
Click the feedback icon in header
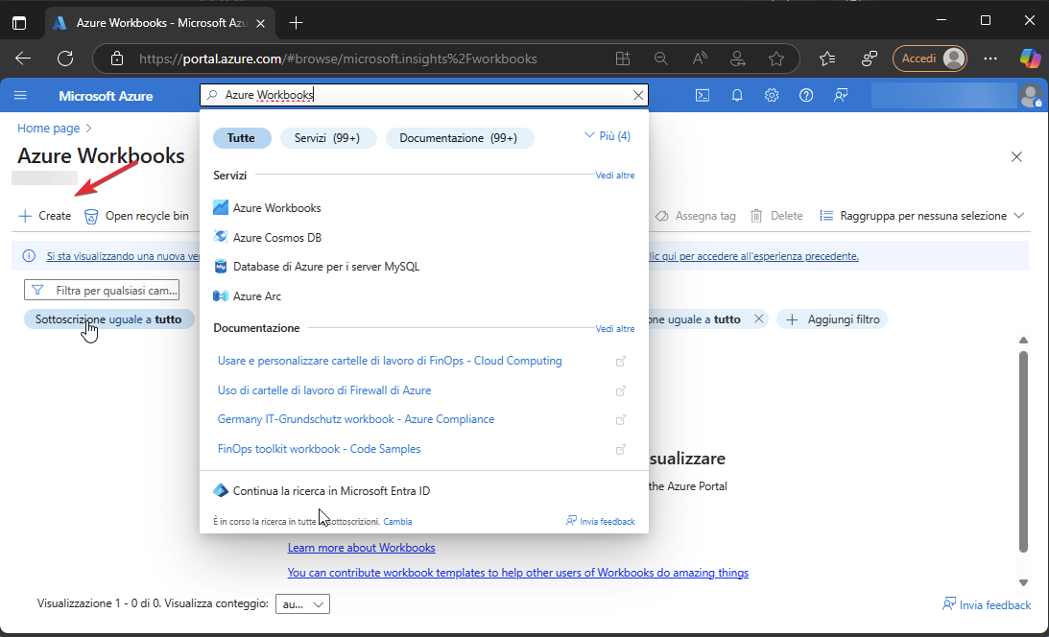[x=841, y=95]
